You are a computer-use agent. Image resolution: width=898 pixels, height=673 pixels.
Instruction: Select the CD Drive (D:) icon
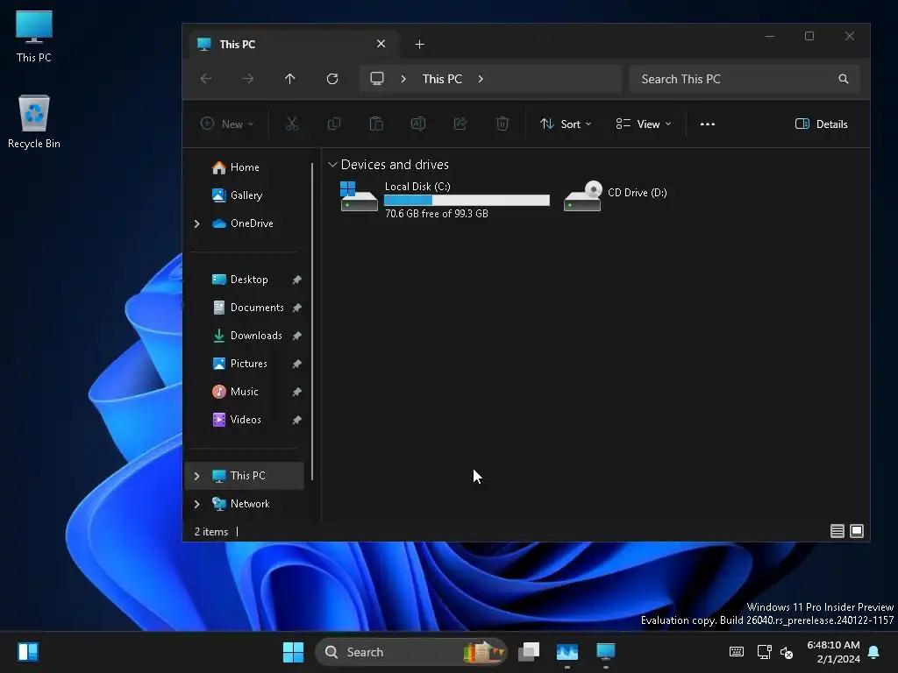tap(582, 196)
